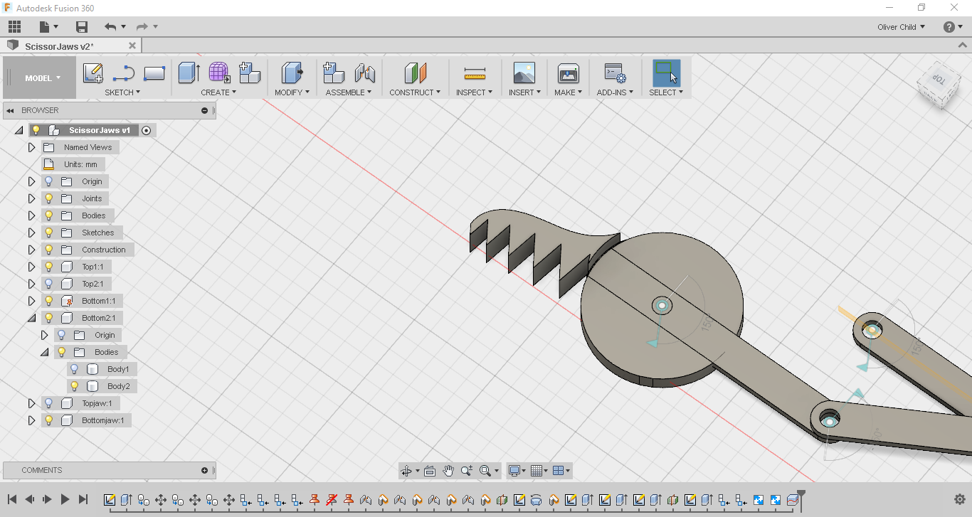The image size is (972, 517).
Task: Click the Measure ruler icon
Action: [x=475, y=73]
